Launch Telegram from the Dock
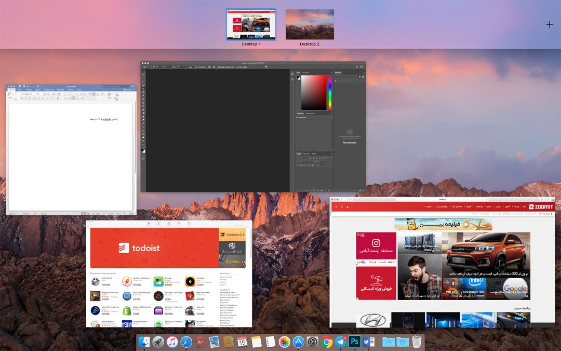This screenshot has width=561, height=351. tap(341, 341)
